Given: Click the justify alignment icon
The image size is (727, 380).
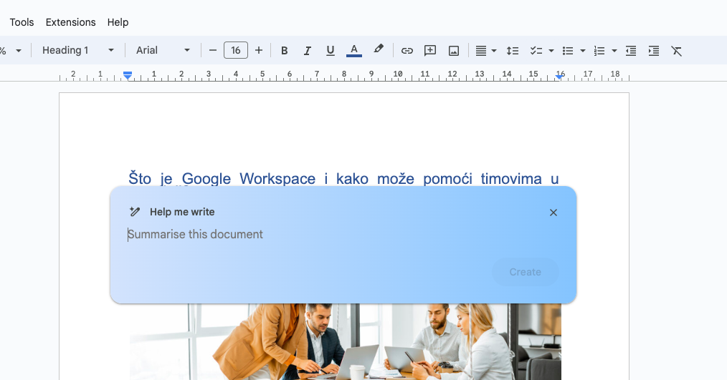Looking at the screenshot, I should (x=481, y=51).
